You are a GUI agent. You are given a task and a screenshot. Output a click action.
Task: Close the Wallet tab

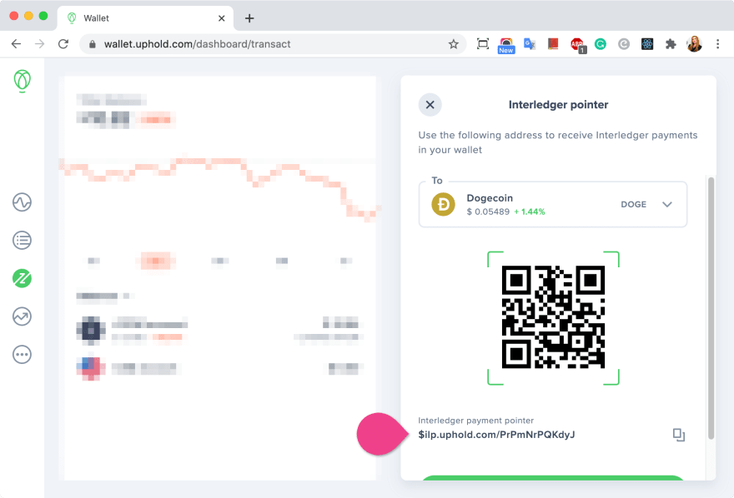pyautogui.click(x=221, y=18)
